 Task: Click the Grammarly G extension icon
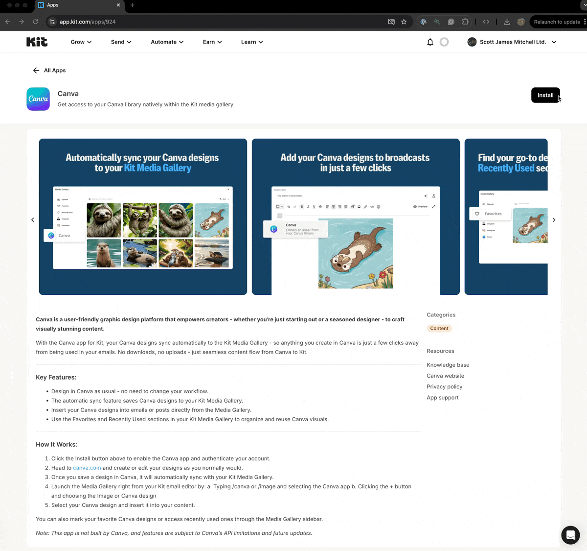pos(451,22)
